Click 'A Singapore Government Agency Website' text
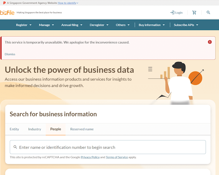219x175 pixels. (x=32, y=3)
